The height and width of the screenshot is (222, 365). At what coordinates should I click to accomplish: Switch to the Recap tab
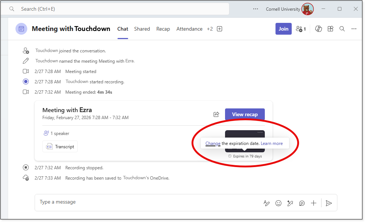pos(163,29)
